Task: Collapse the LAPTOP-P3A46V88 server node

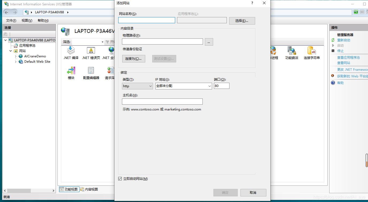Action: click(x=6, y=40)
